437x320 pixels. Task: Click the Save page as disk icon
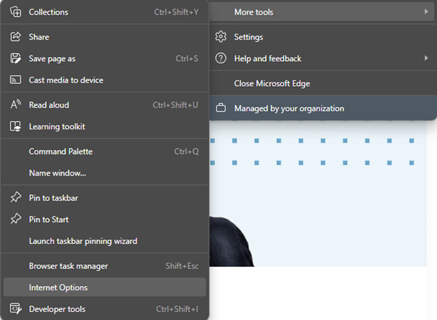coord(16,58)
